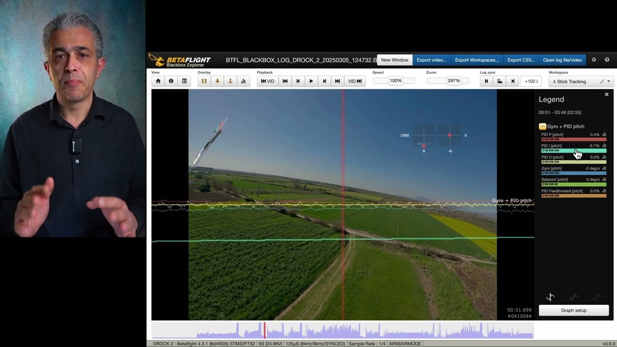Image resolution: width=617 pixels, height=347 pixels.
Task: Click the +102 log sync offset field
Action: click(531, 81)
